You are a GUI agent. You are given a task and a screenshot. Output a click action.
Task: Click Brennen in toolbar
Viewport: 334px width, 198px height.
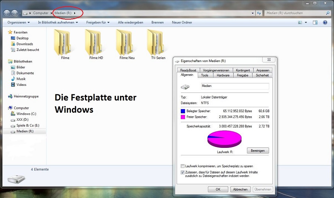pyautogui.click(x=157, y=22)
